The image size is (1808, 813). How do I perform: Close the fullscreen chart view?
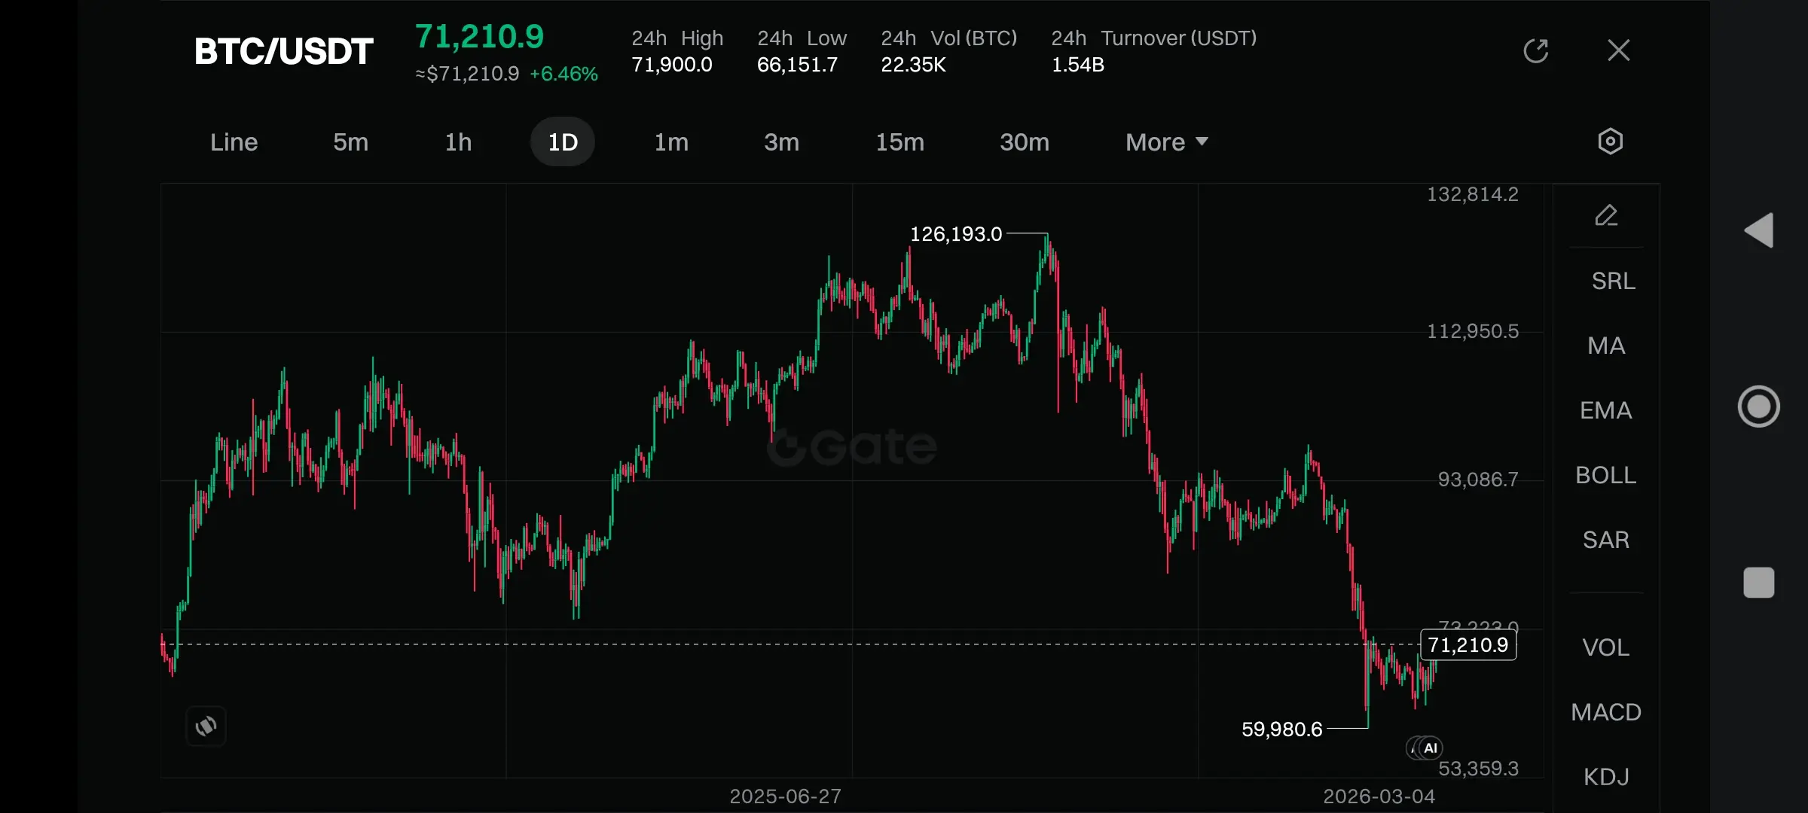tap(1618, 51)
